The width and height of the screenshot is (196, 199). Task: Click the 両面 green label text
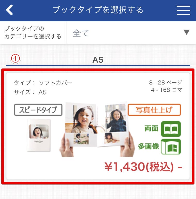coord(151,128)
